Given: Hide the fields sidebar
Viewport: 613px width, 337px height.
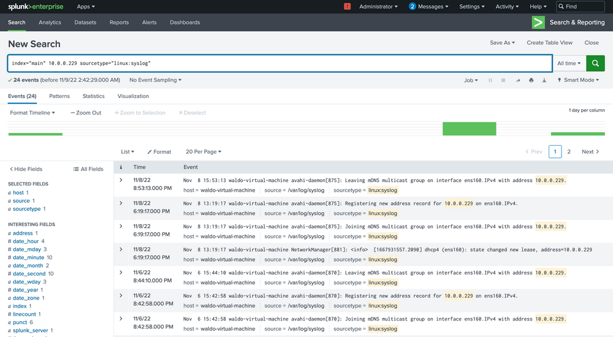Looking at the screenshot, I should [x=26, y=169].
